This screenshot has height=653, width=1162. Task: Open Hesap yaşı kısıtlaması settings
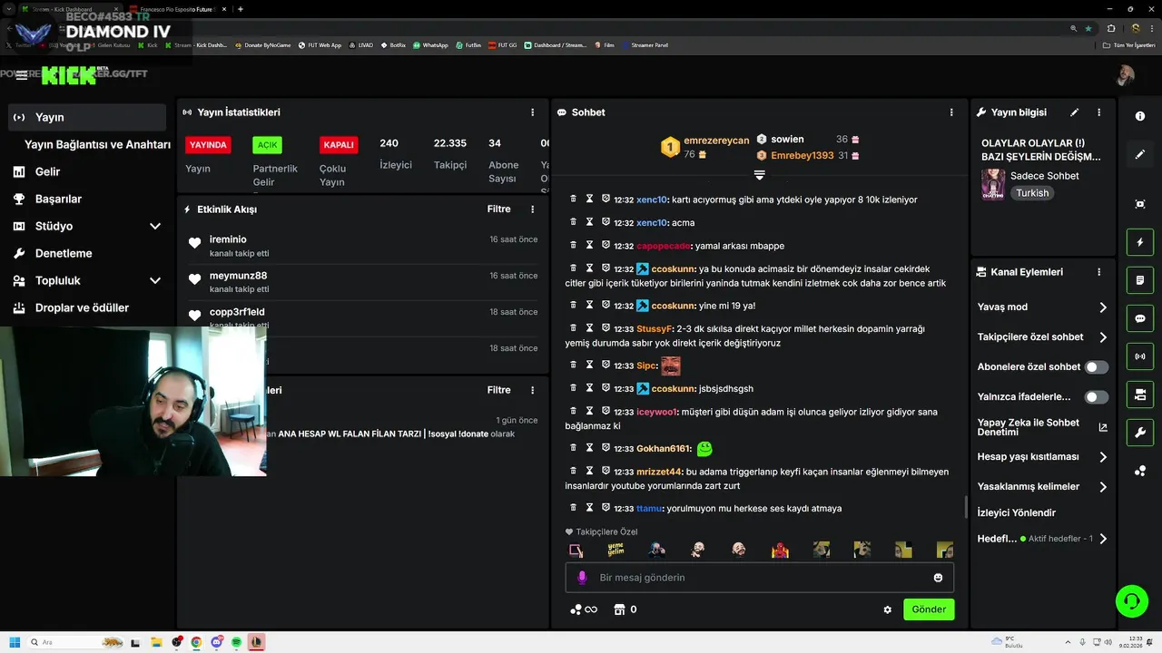pyautogui.click(x=1042, y=457)
